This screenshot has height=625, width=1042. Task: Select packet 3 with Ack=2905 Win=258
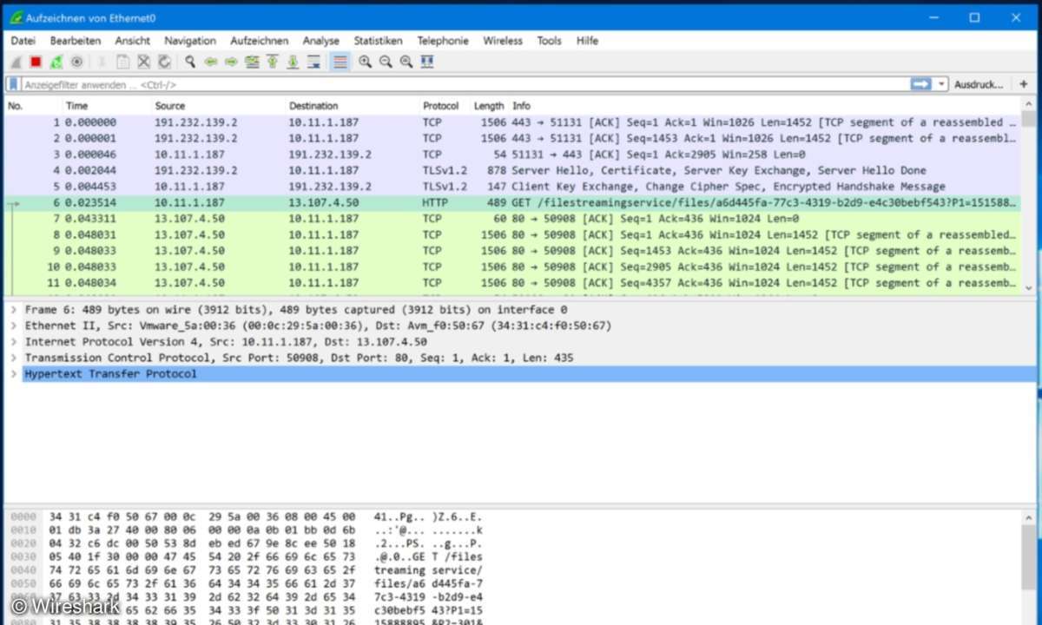coord(512,155)
